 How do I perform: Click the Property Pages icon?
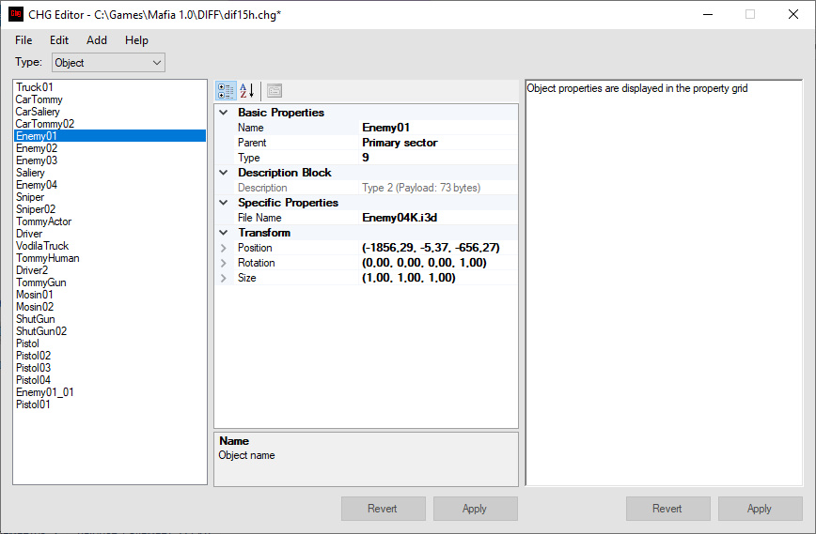point(274,91)
